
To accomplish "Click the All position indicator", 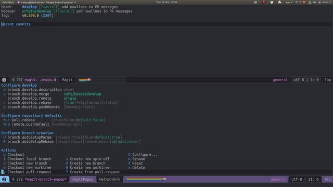I will [327, 179].
